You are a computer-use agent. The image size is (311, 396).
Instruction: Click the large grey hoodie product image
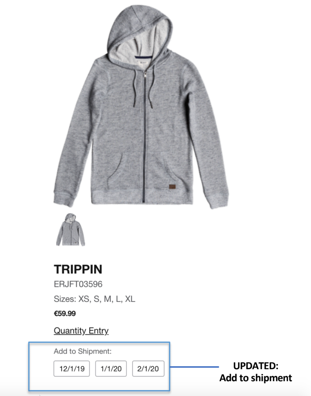pyautogui.click(x=141, y=107)
